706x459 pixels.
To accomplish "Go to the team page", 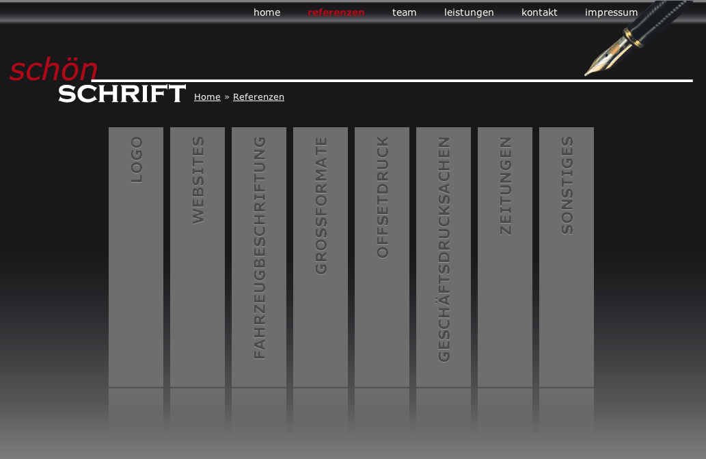I will point(404,12).
